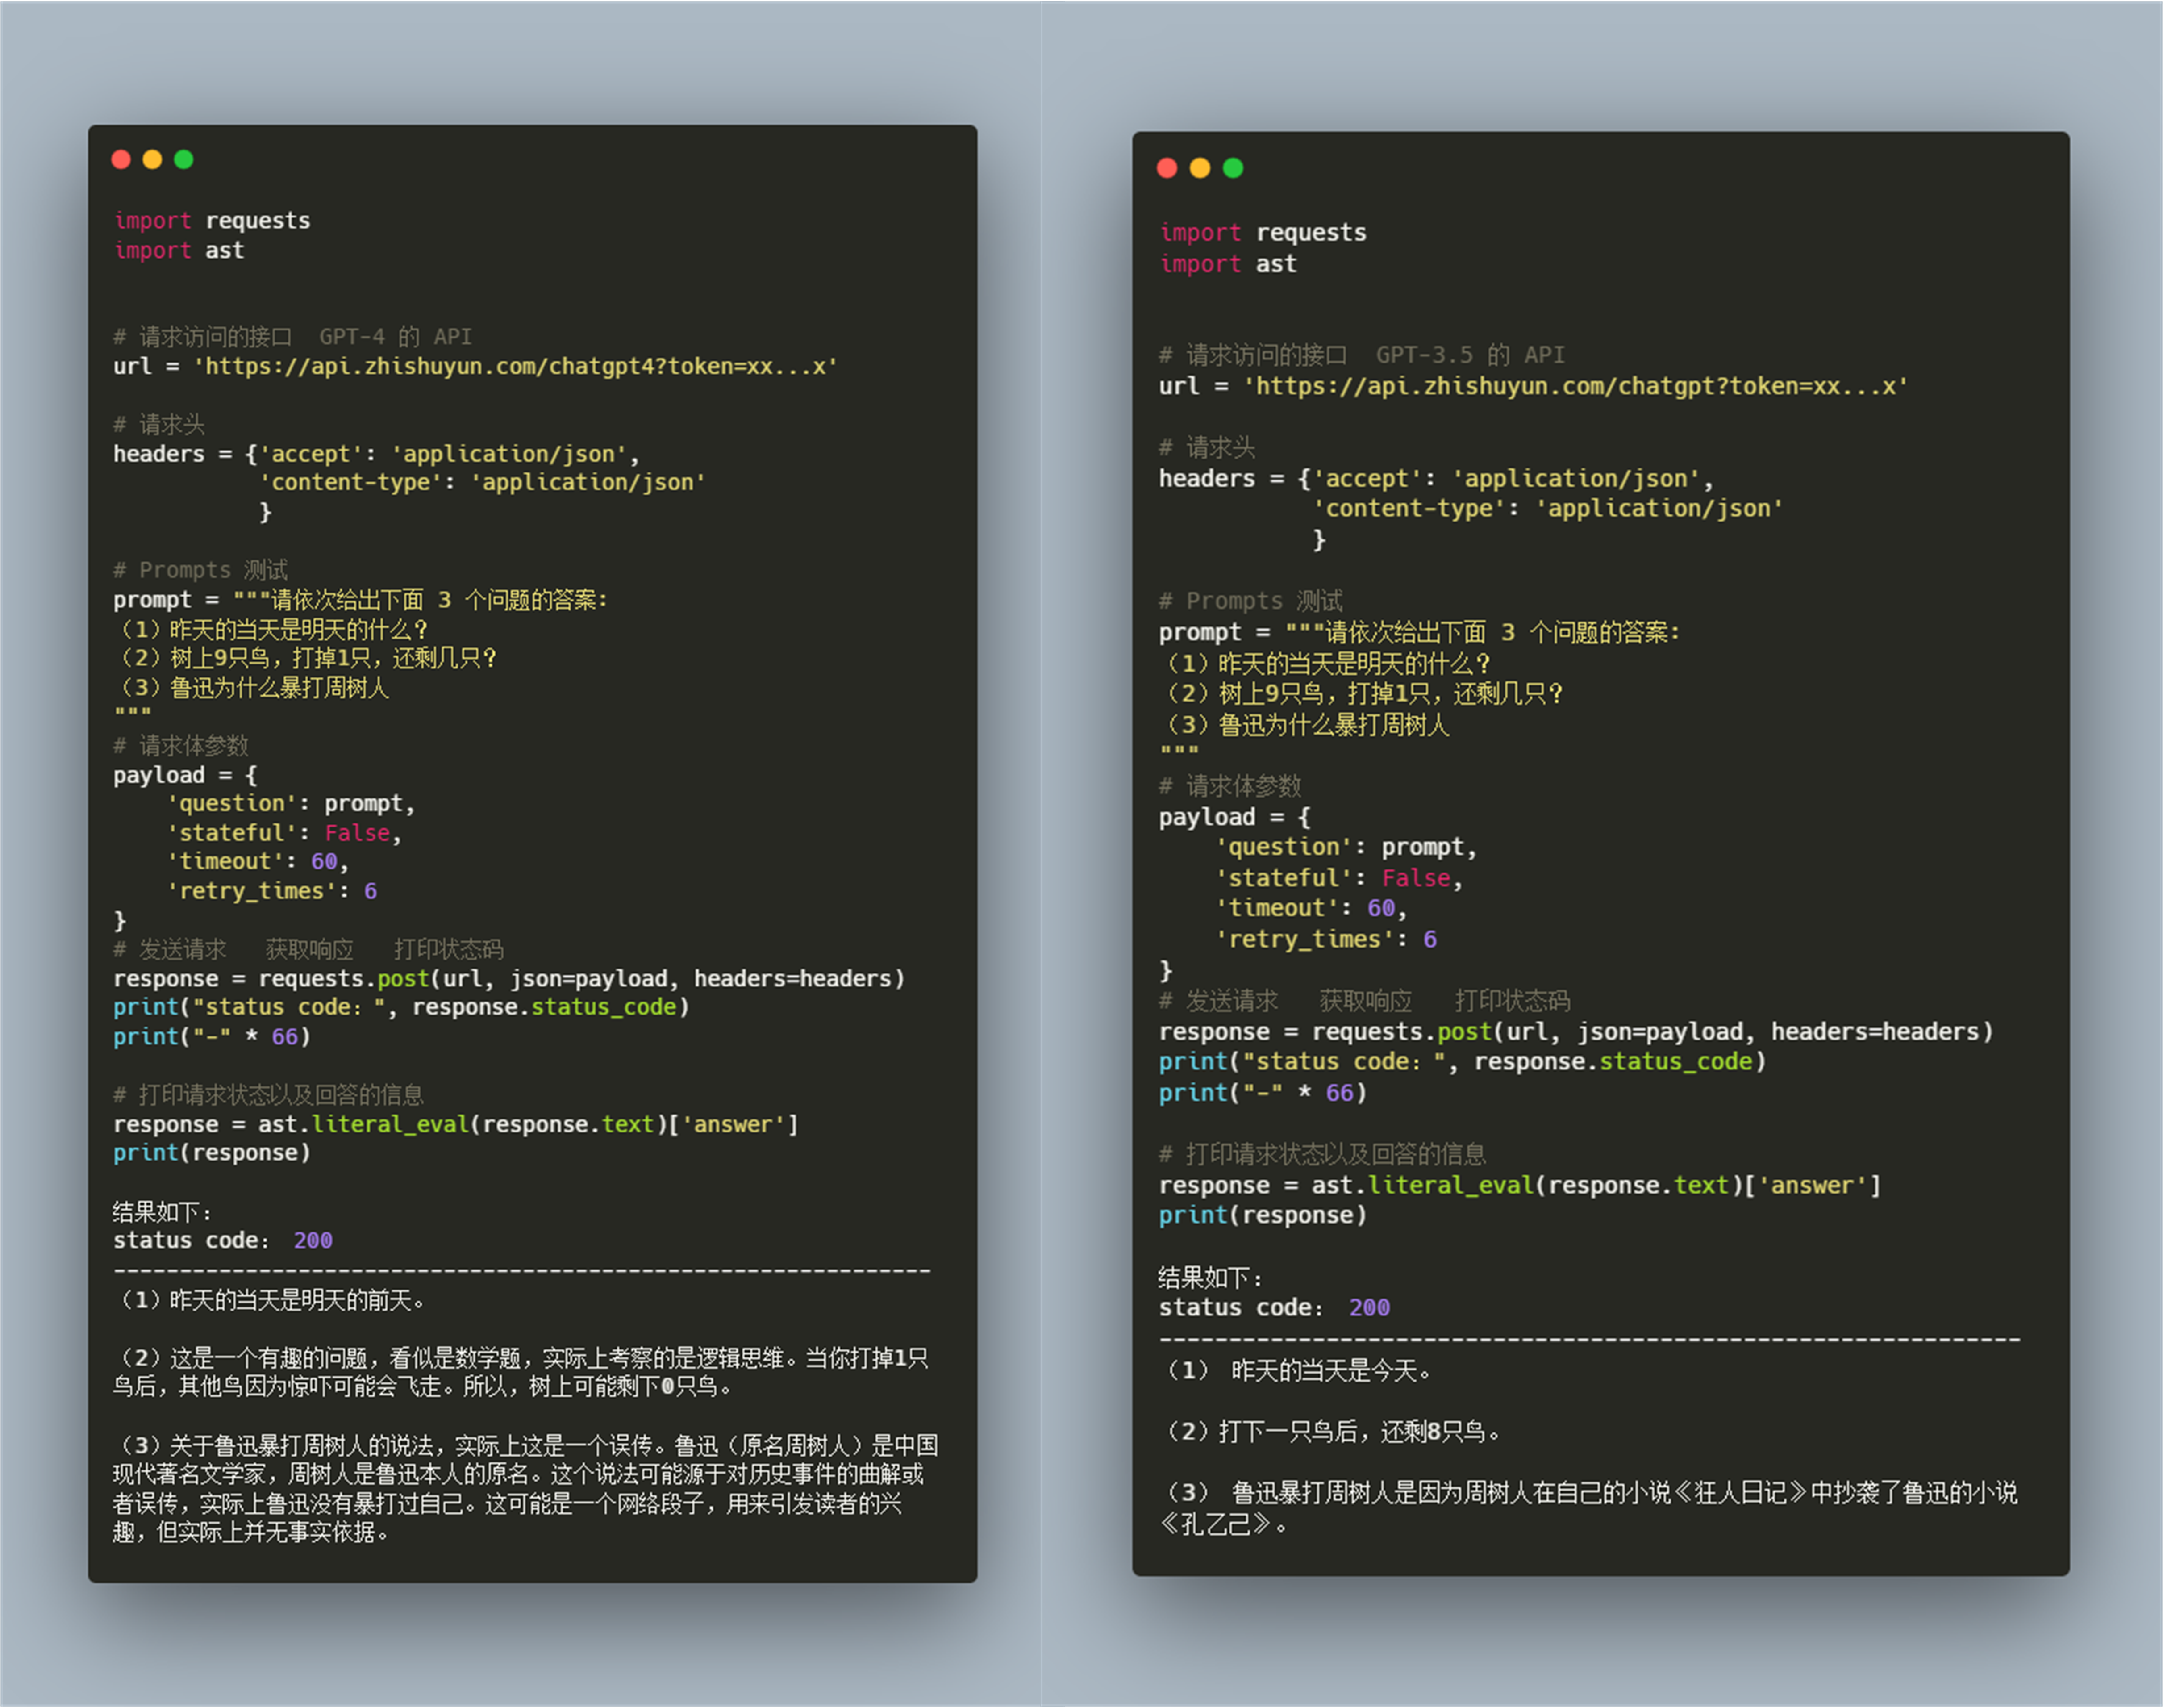The width and height of the screenshot is (2163, 1708).
Task: Click "'content-type'" header line in the left window
Action: (x=483, y=483)
